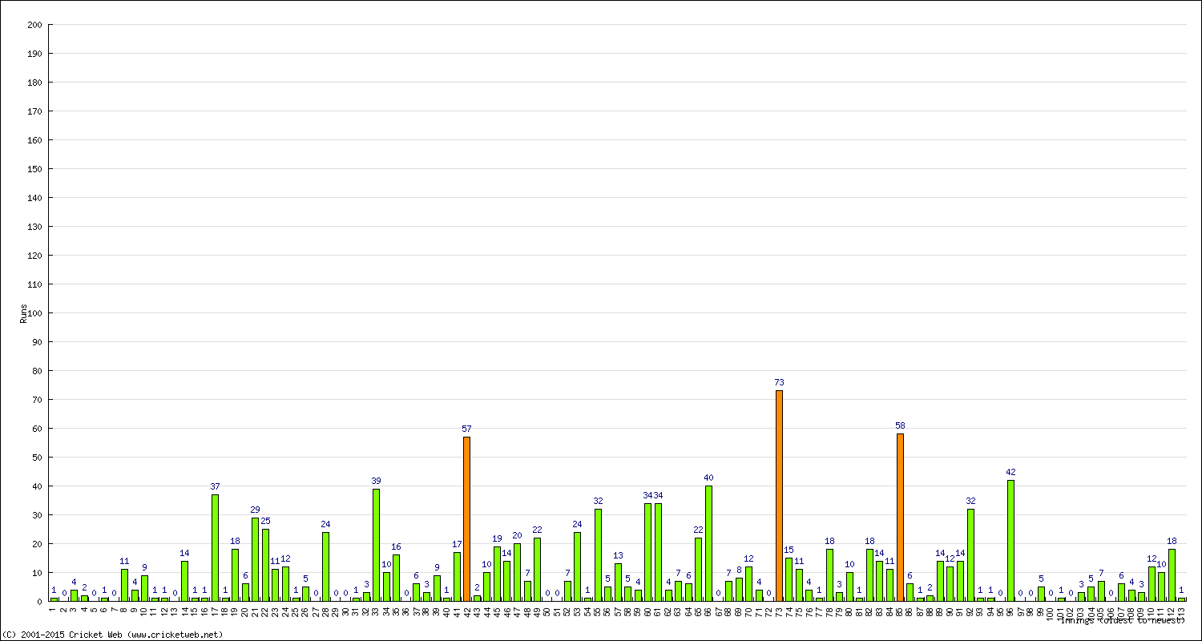Screen dimensions: 1202x641
Task: Click the 32-run bar at innings 55
Action: pyautogui.click(x=598, y=555)
